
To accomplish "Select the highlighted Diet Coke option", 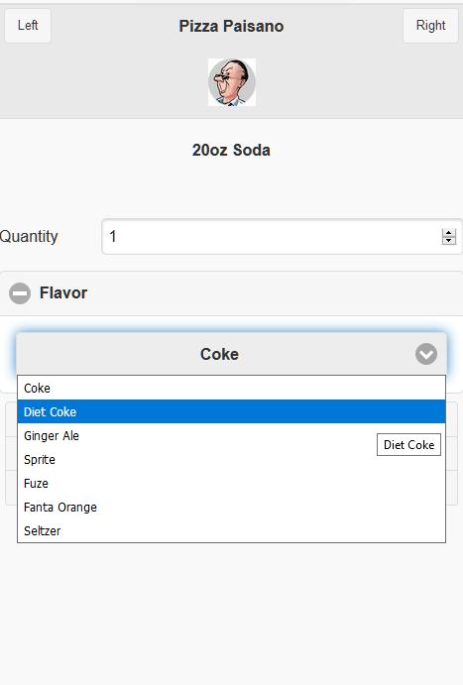I will point(232,411).
